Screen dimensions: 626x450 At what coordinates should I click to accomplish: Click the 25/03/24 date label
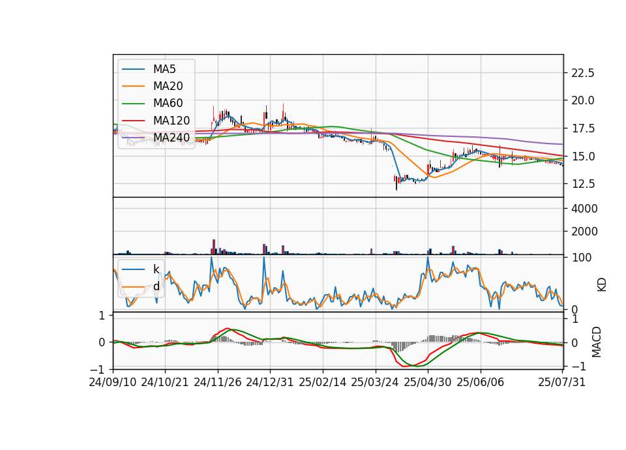coord(375,382)
